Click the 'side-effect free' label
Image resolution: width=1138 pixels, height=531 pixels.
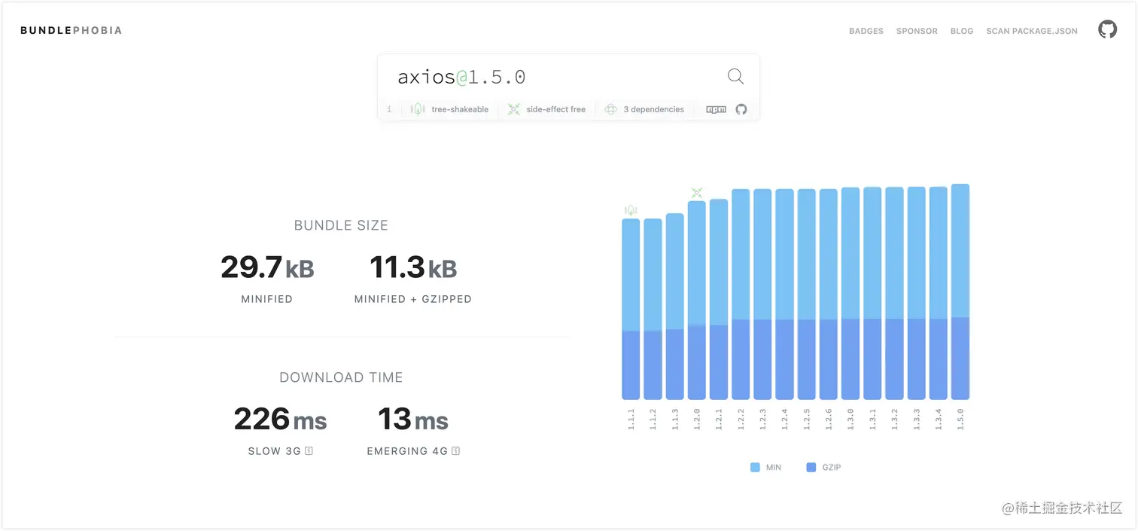point(555,109)
